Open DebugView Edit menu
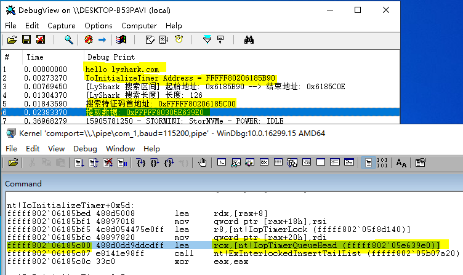This screenshot has width=463, height=275. (x=32, y=26)
